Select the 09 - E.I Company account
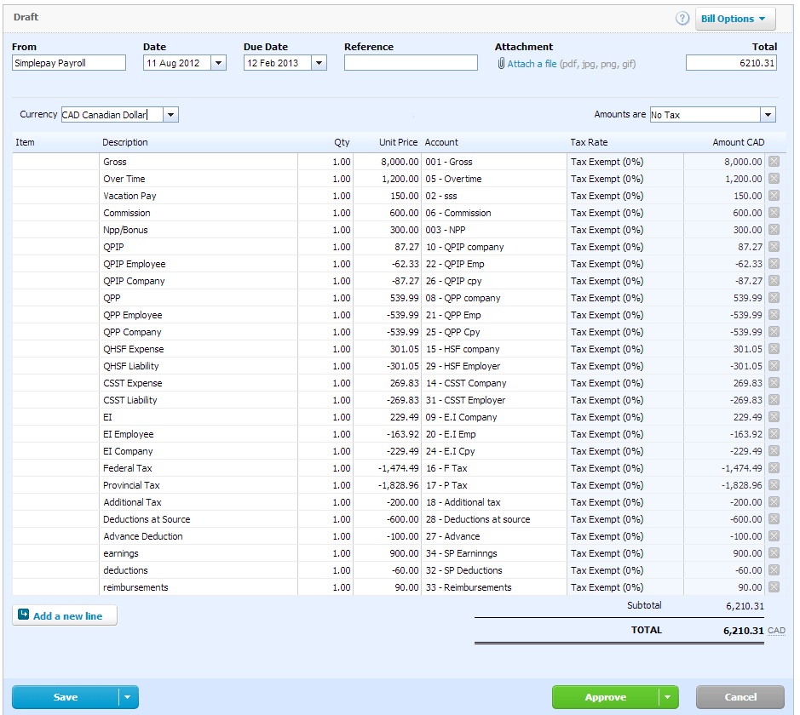Viewport: 800px width, 715px height. (x=494, y=417)
